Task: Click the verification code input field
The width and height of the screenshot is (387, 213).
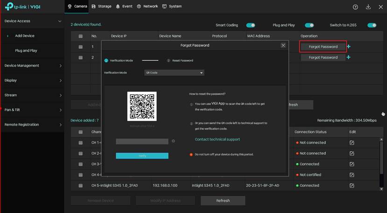Action: pyautogui.click(x=142, y=141)
